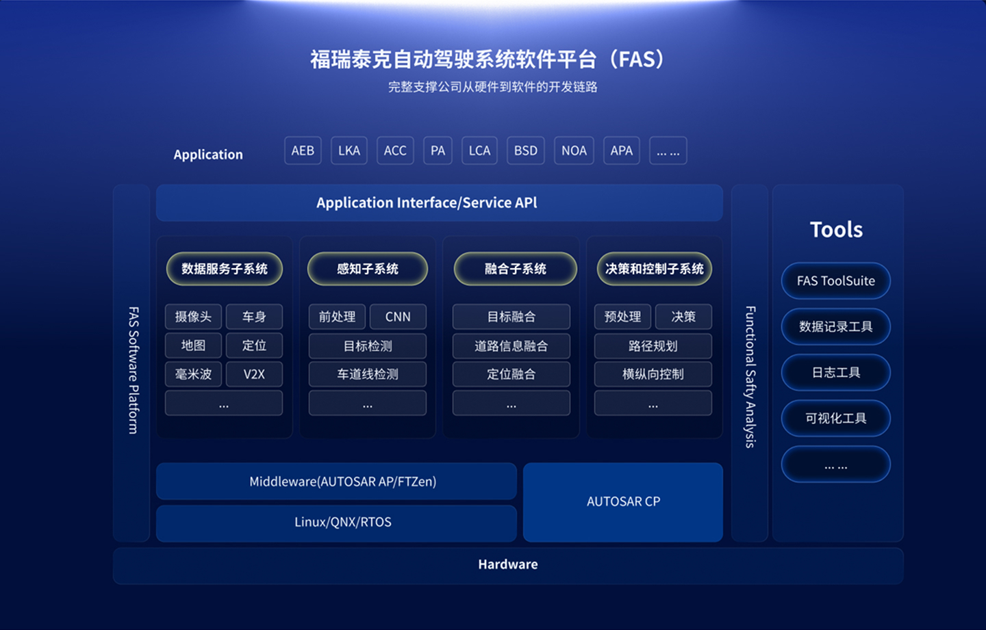
Task: Click the BSD application box
Action: coord(526,150)
